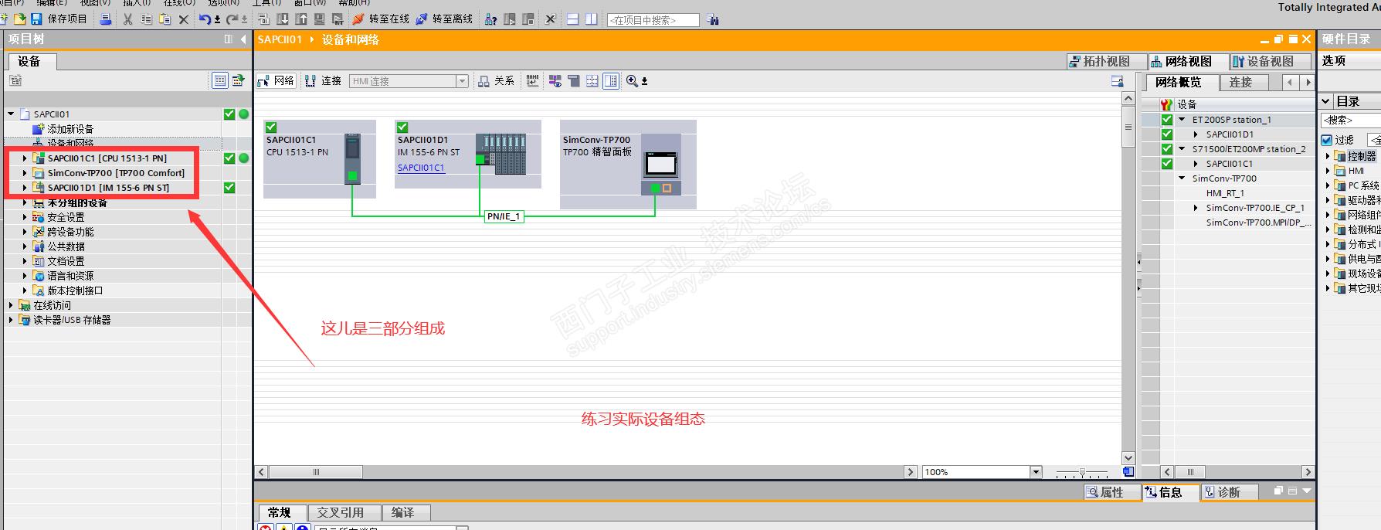Select the SimConv-TP700 HMI device in canvas
The image size is (1381, 530).
coord(628,165)
